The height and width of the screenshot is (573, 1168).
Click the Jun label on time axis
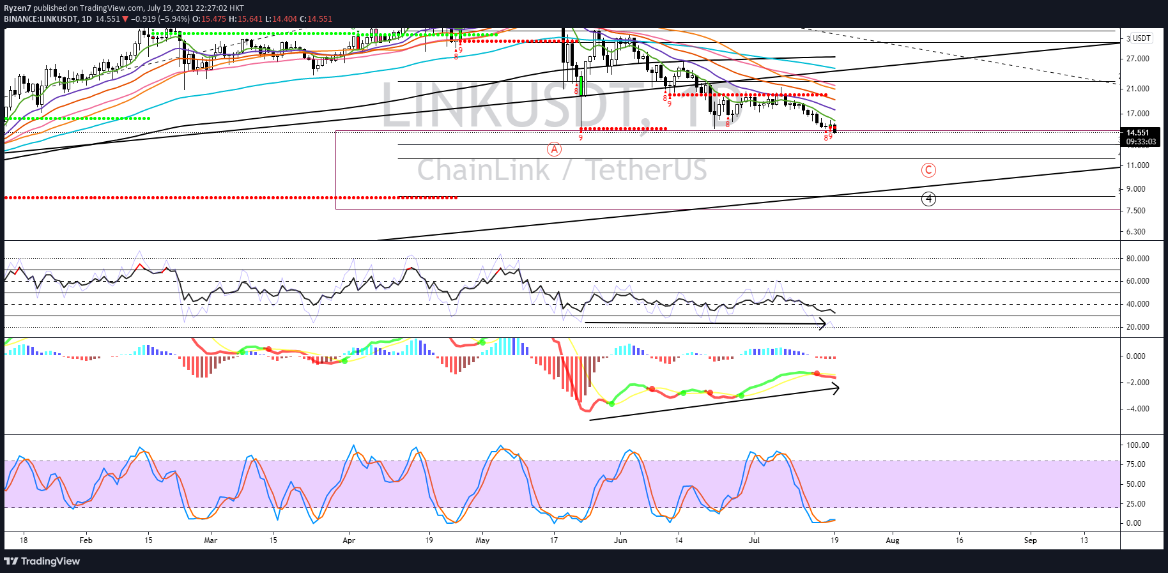tap(620, 540)
